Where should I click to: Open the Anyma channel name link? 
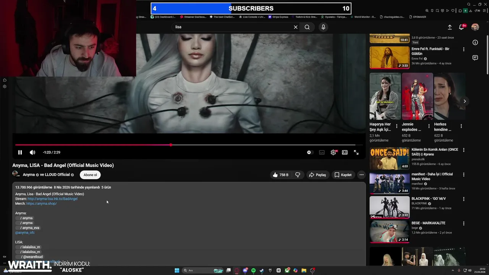point(29,175)
